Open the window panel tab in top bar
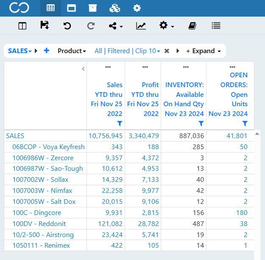Screen dimensions: 265x260 pos(71,8)
